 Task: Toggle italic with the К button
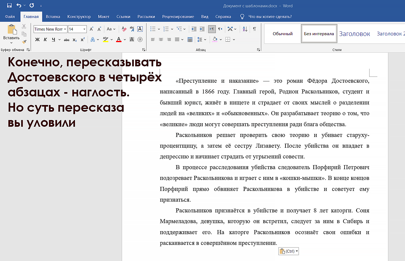pos(45,39)
